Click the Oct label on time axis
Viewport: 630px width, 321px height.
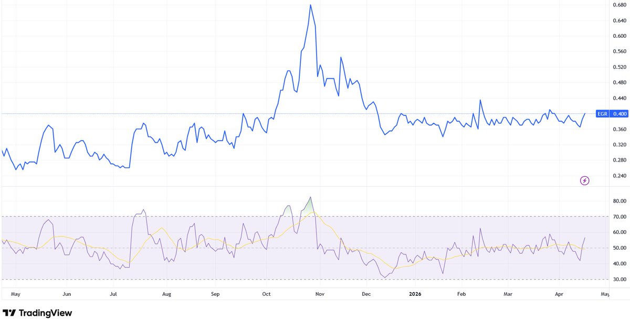(x=267, y=295)
